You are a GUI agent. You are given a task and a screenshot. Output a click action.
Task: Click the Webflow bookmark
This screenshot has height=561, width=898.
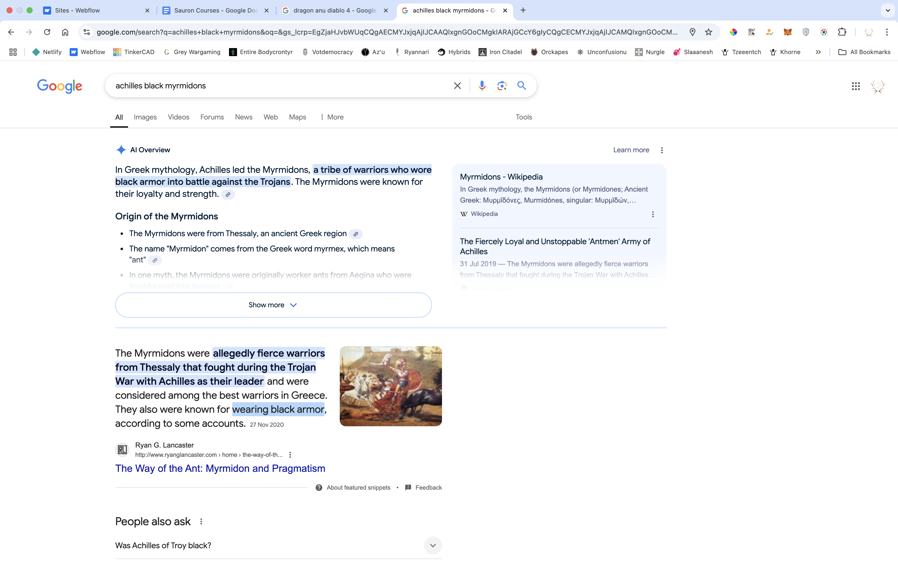coord(88,52)
